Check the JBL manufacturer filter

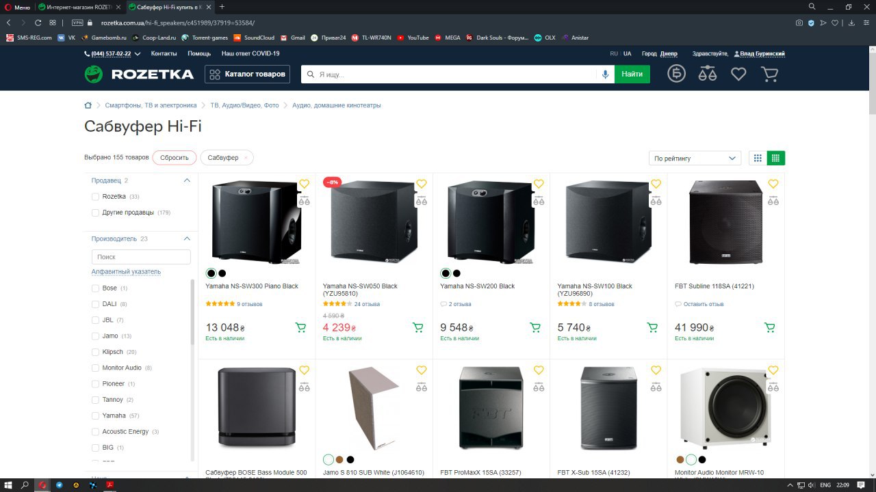pyautogui.click(x=96, y=320)
